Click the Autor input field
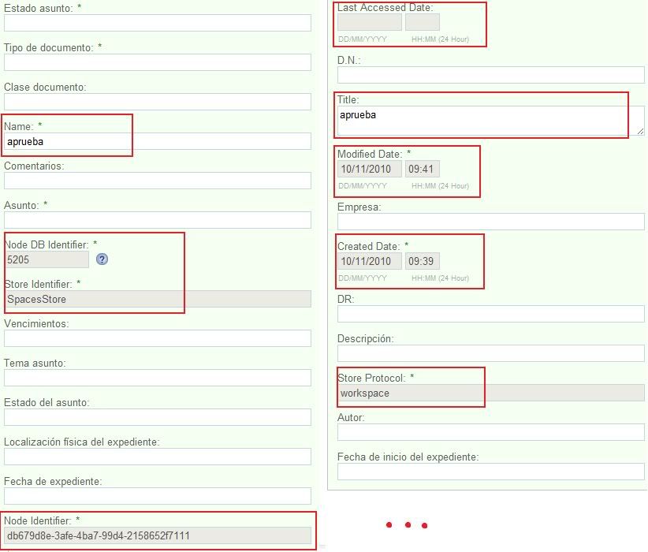This screenshot has height=552, width=648. pos(490,432)
